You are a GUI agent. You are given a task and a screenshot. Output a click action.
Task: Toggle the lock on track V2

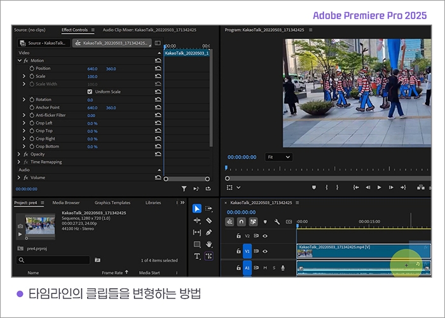pyautogui.click(x=238, y=236)
